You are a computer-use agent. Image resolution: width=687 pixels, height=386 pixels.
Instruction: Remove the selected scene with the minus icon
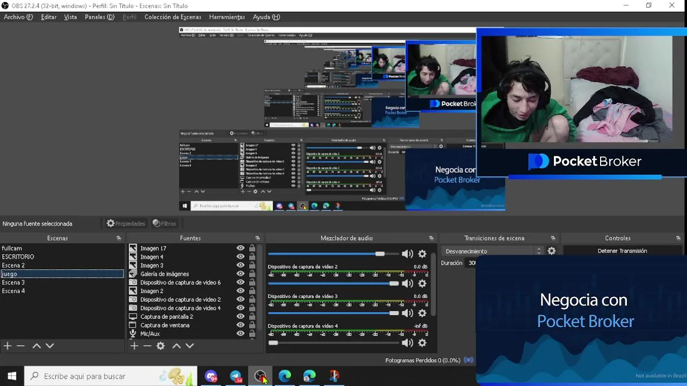tap(20, 346)
